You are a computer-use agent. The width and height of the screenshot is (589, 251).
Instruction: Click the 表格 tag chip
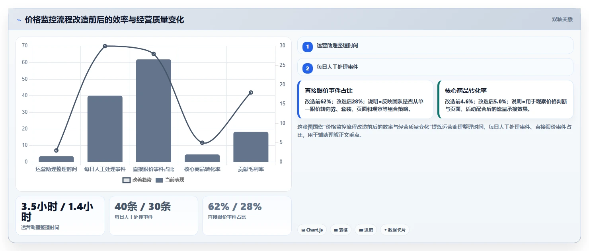pyautogui.click(x=341, y=230)
